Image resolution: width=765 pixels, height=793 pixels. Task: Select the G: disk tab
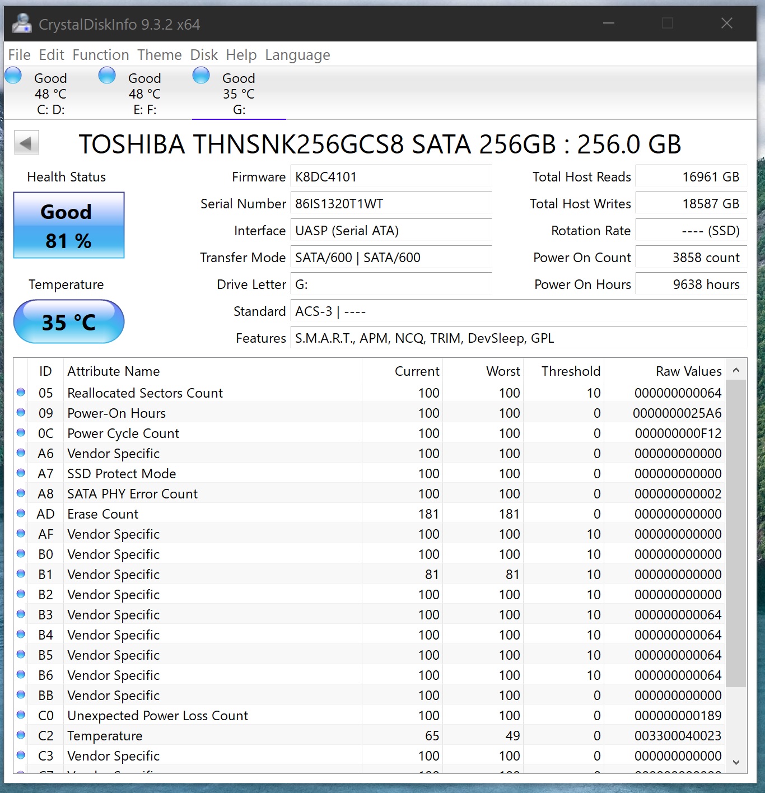click(x=239, y=93)
